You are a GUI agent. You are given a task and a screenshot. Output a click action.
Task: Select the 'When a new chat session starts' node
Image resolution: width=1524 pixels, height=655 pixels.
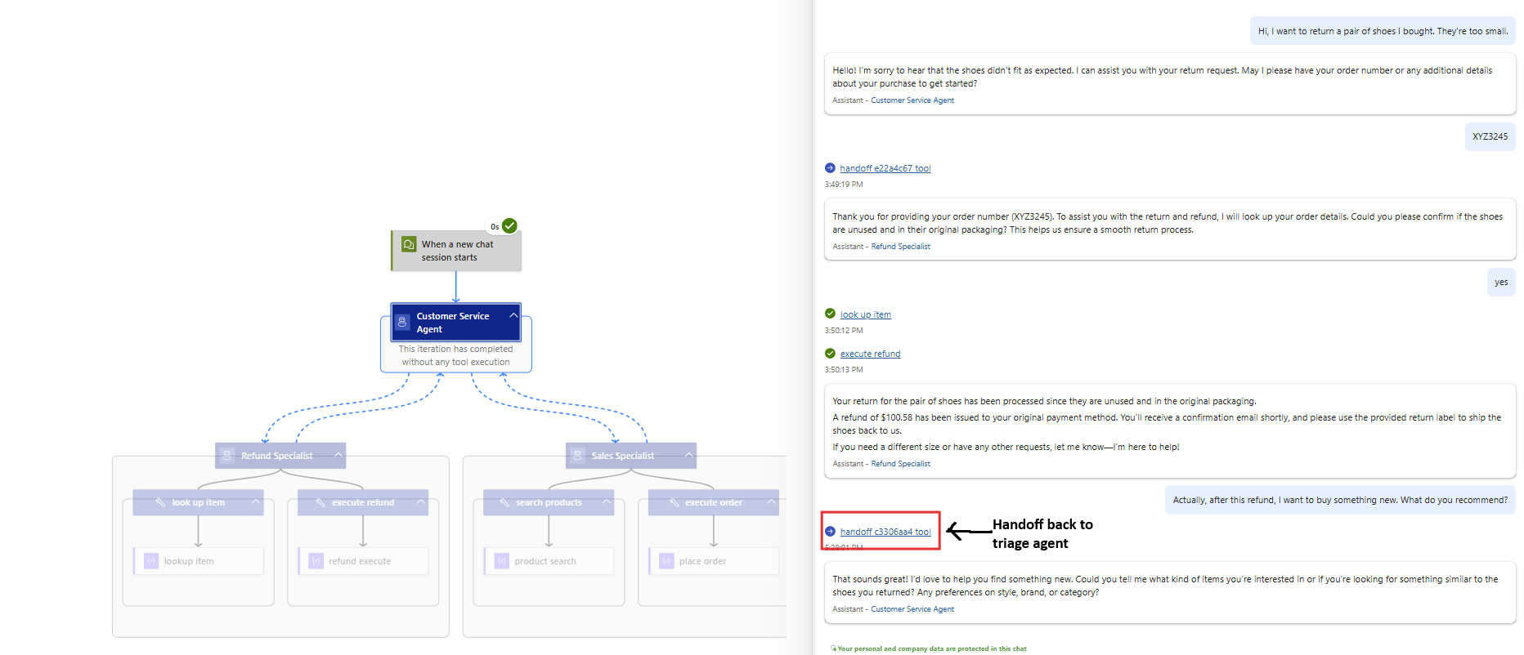[456, 251]
